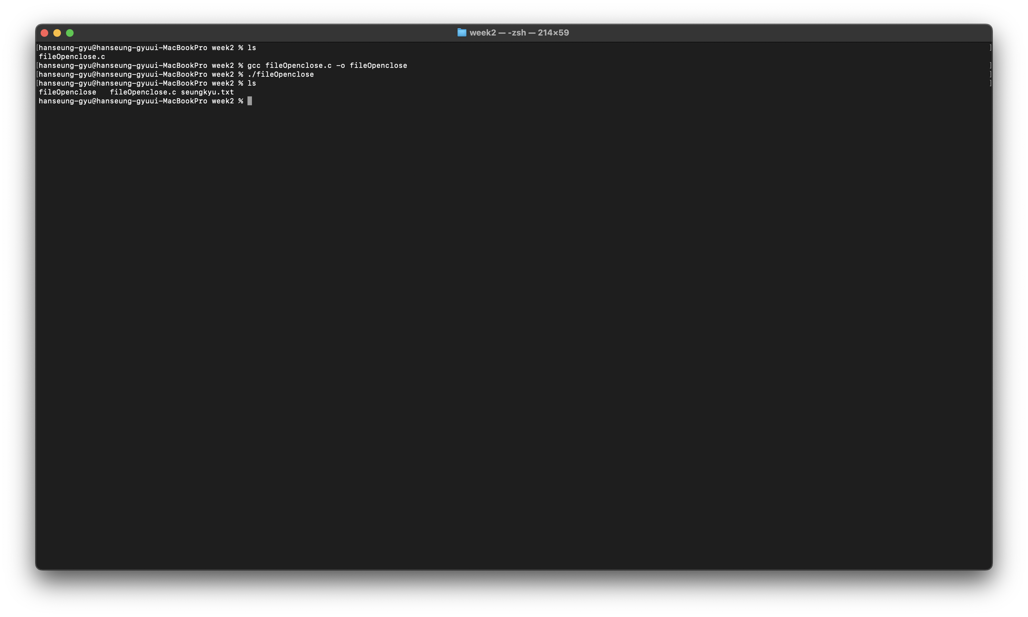Click 'fileOpenclose' executable in the last listing
This screenshot has width=1028, height=617.
(67, 92)
